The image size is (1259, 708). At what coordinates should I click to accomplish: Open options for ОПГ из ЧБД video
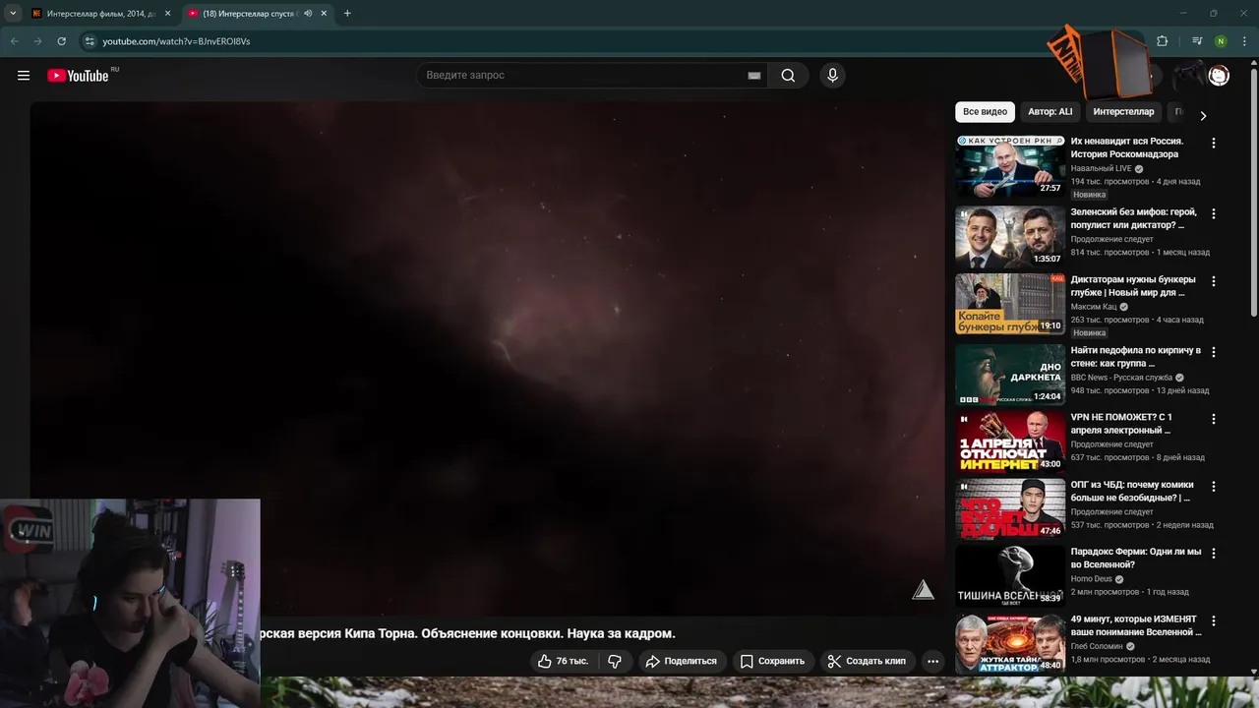click(1213, 486)
